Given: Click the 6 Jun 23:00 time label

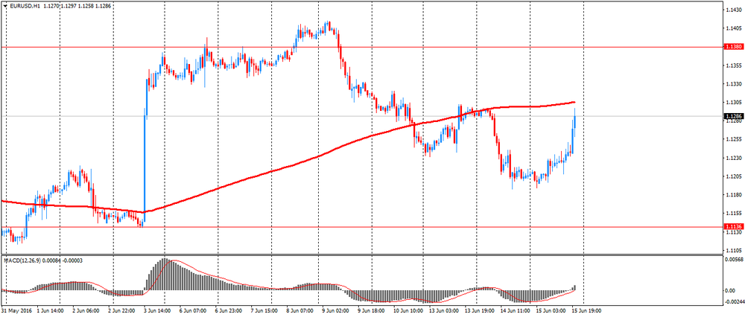Looking at the screenshot, I should point(229,311).
